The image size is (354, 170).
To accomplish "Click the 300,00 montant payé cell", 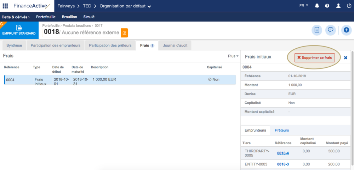I will (x=334, y=151).
